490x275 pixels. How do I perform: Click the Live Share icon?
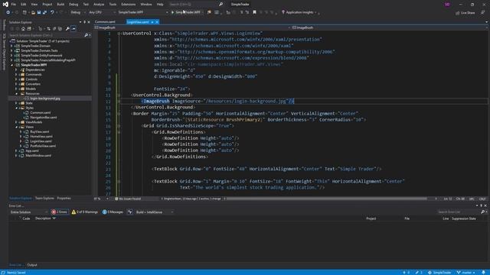[x=465, y=13]
